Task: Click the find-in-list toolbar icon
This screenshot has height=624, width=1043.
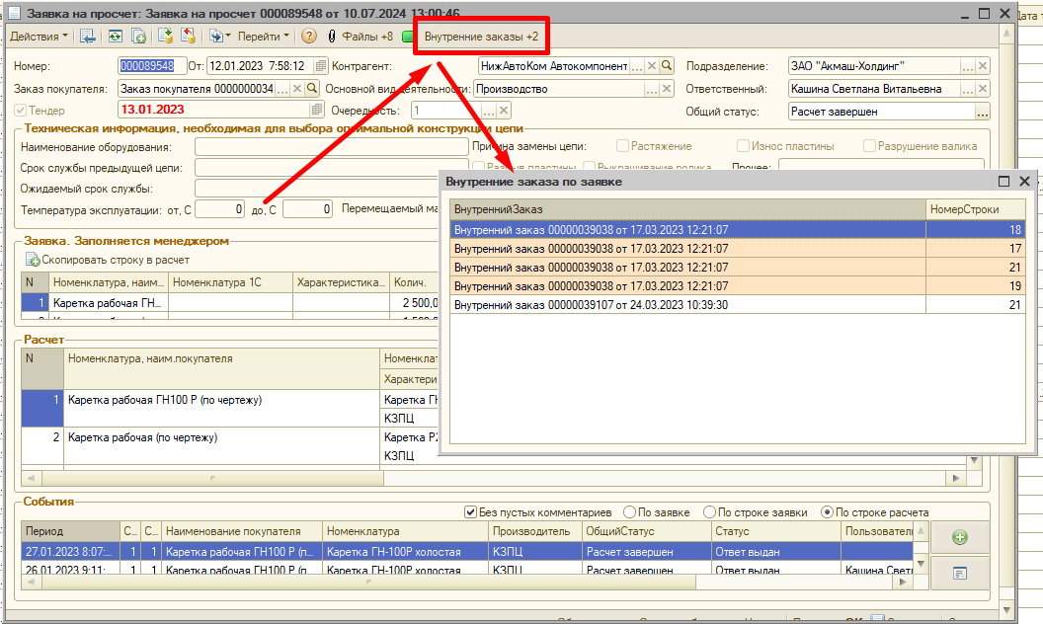Action: pyautogui.click(x=87, y=37)
